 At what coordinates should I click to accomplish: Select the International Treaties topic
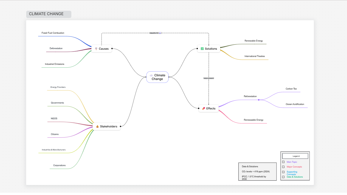255,56
